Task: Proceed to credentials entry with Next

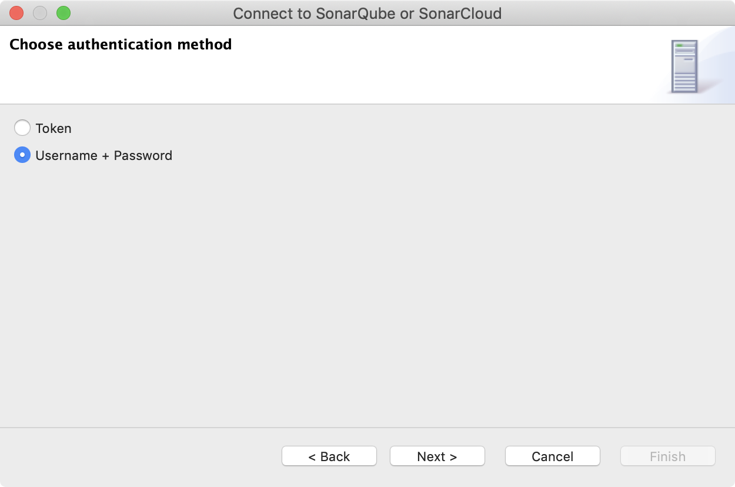Action: point(437,456)
